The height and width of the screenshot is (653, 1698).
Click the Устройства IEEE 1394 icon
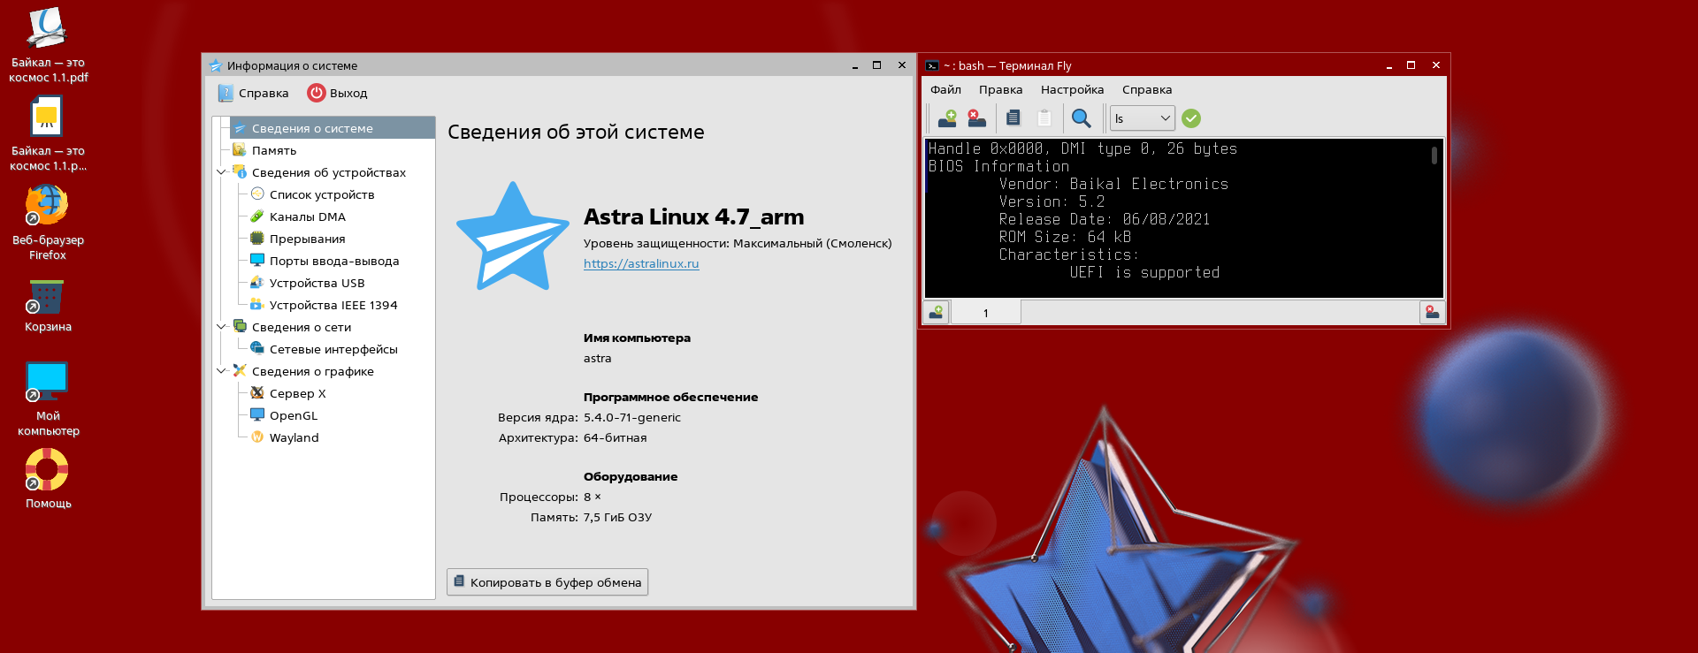pyautogui.click(x=257, y=304)
